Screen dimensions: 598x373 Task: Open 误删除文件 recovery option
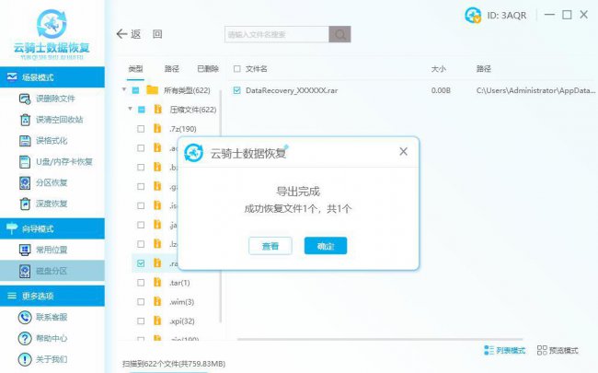[x=52, y=99]
